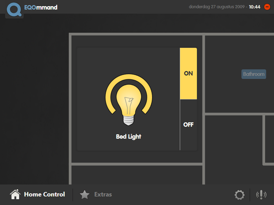
Task: Click the red minus button beside the clock
Action: coord(267,7)
